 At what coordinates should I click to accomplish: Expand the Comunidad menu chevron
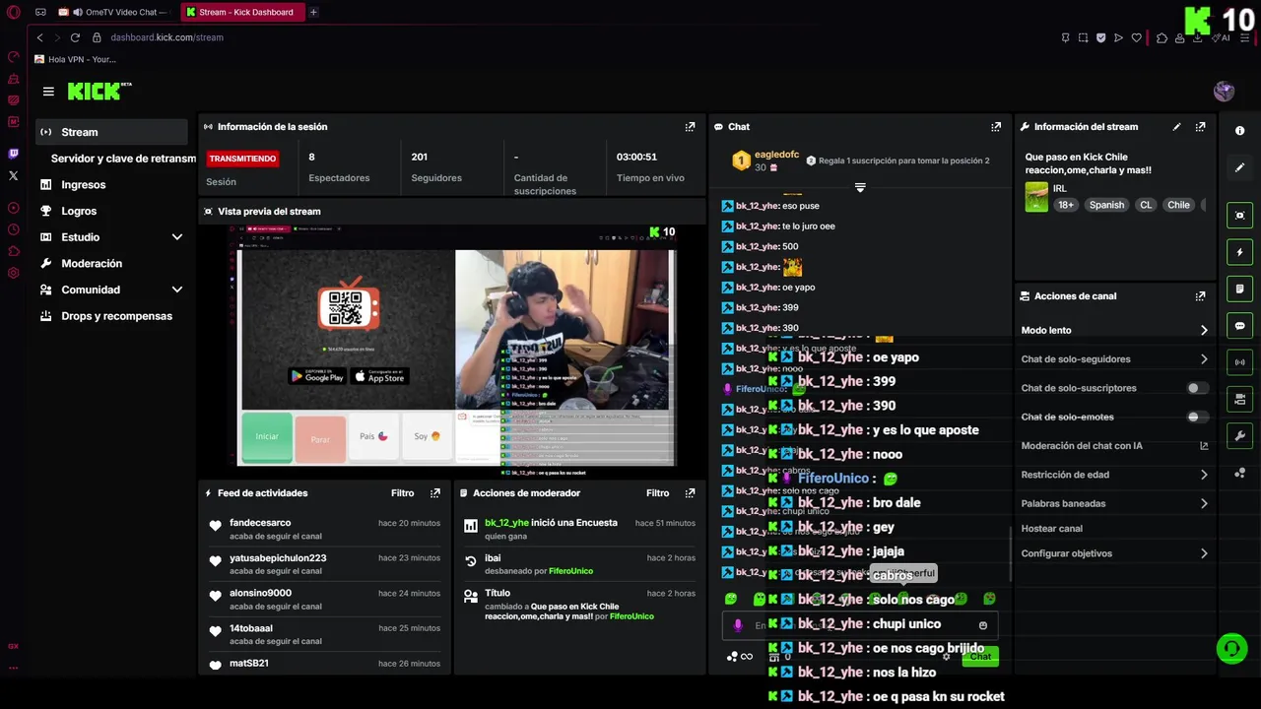pos(177,290)
